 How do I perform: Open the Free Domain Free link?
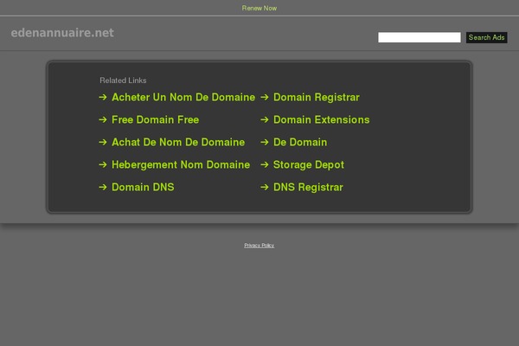pyautogui.click(x=155, y=120)
